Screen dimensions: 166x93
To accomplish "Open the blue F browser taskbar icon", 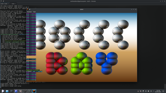I will click(x=16, y=91).
